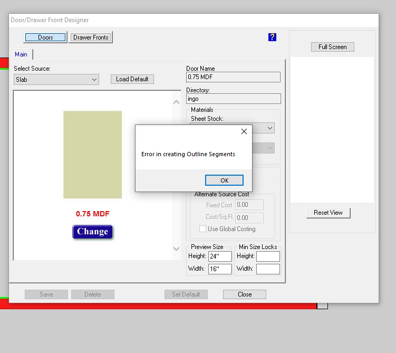Click the preview list scroll-down arrow

[177, 249]
